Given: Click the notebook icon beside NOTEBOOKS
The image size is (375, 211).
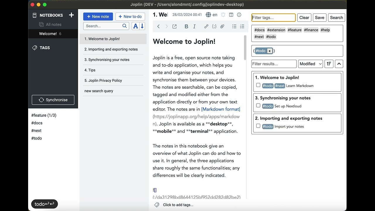Looking at the screenshot, I should pos(35,15).
